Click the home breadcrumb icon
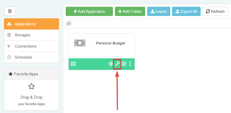Image resolution: width=231 pixels, height=113 pixels. pyautogui.click(x=69, y=24)
